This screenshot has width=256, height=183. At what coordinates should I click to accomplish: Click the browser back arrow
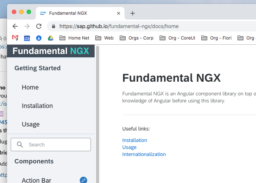[15, 26]
